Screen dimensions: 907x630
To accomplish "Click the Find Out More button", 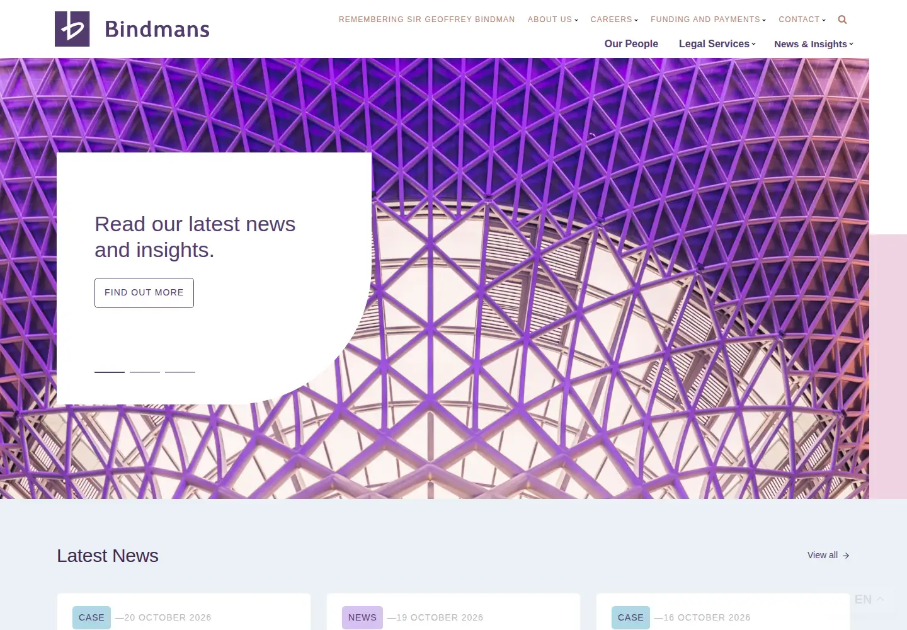I will click(x=144, y=293).
